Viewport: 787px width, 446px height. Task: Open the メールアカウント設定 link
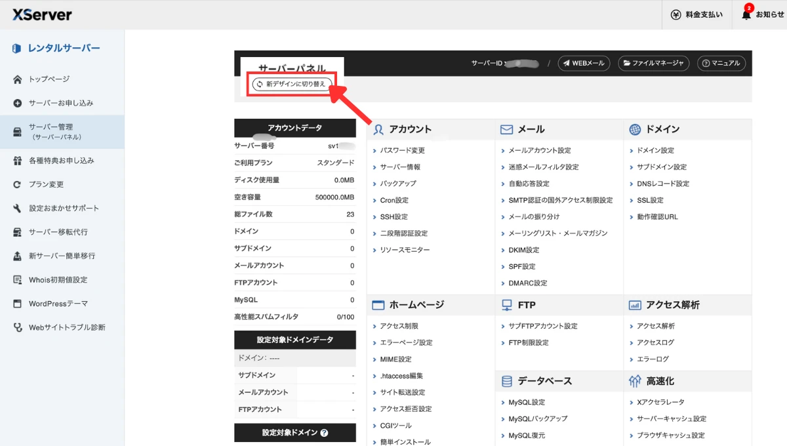tap(540, 150)
